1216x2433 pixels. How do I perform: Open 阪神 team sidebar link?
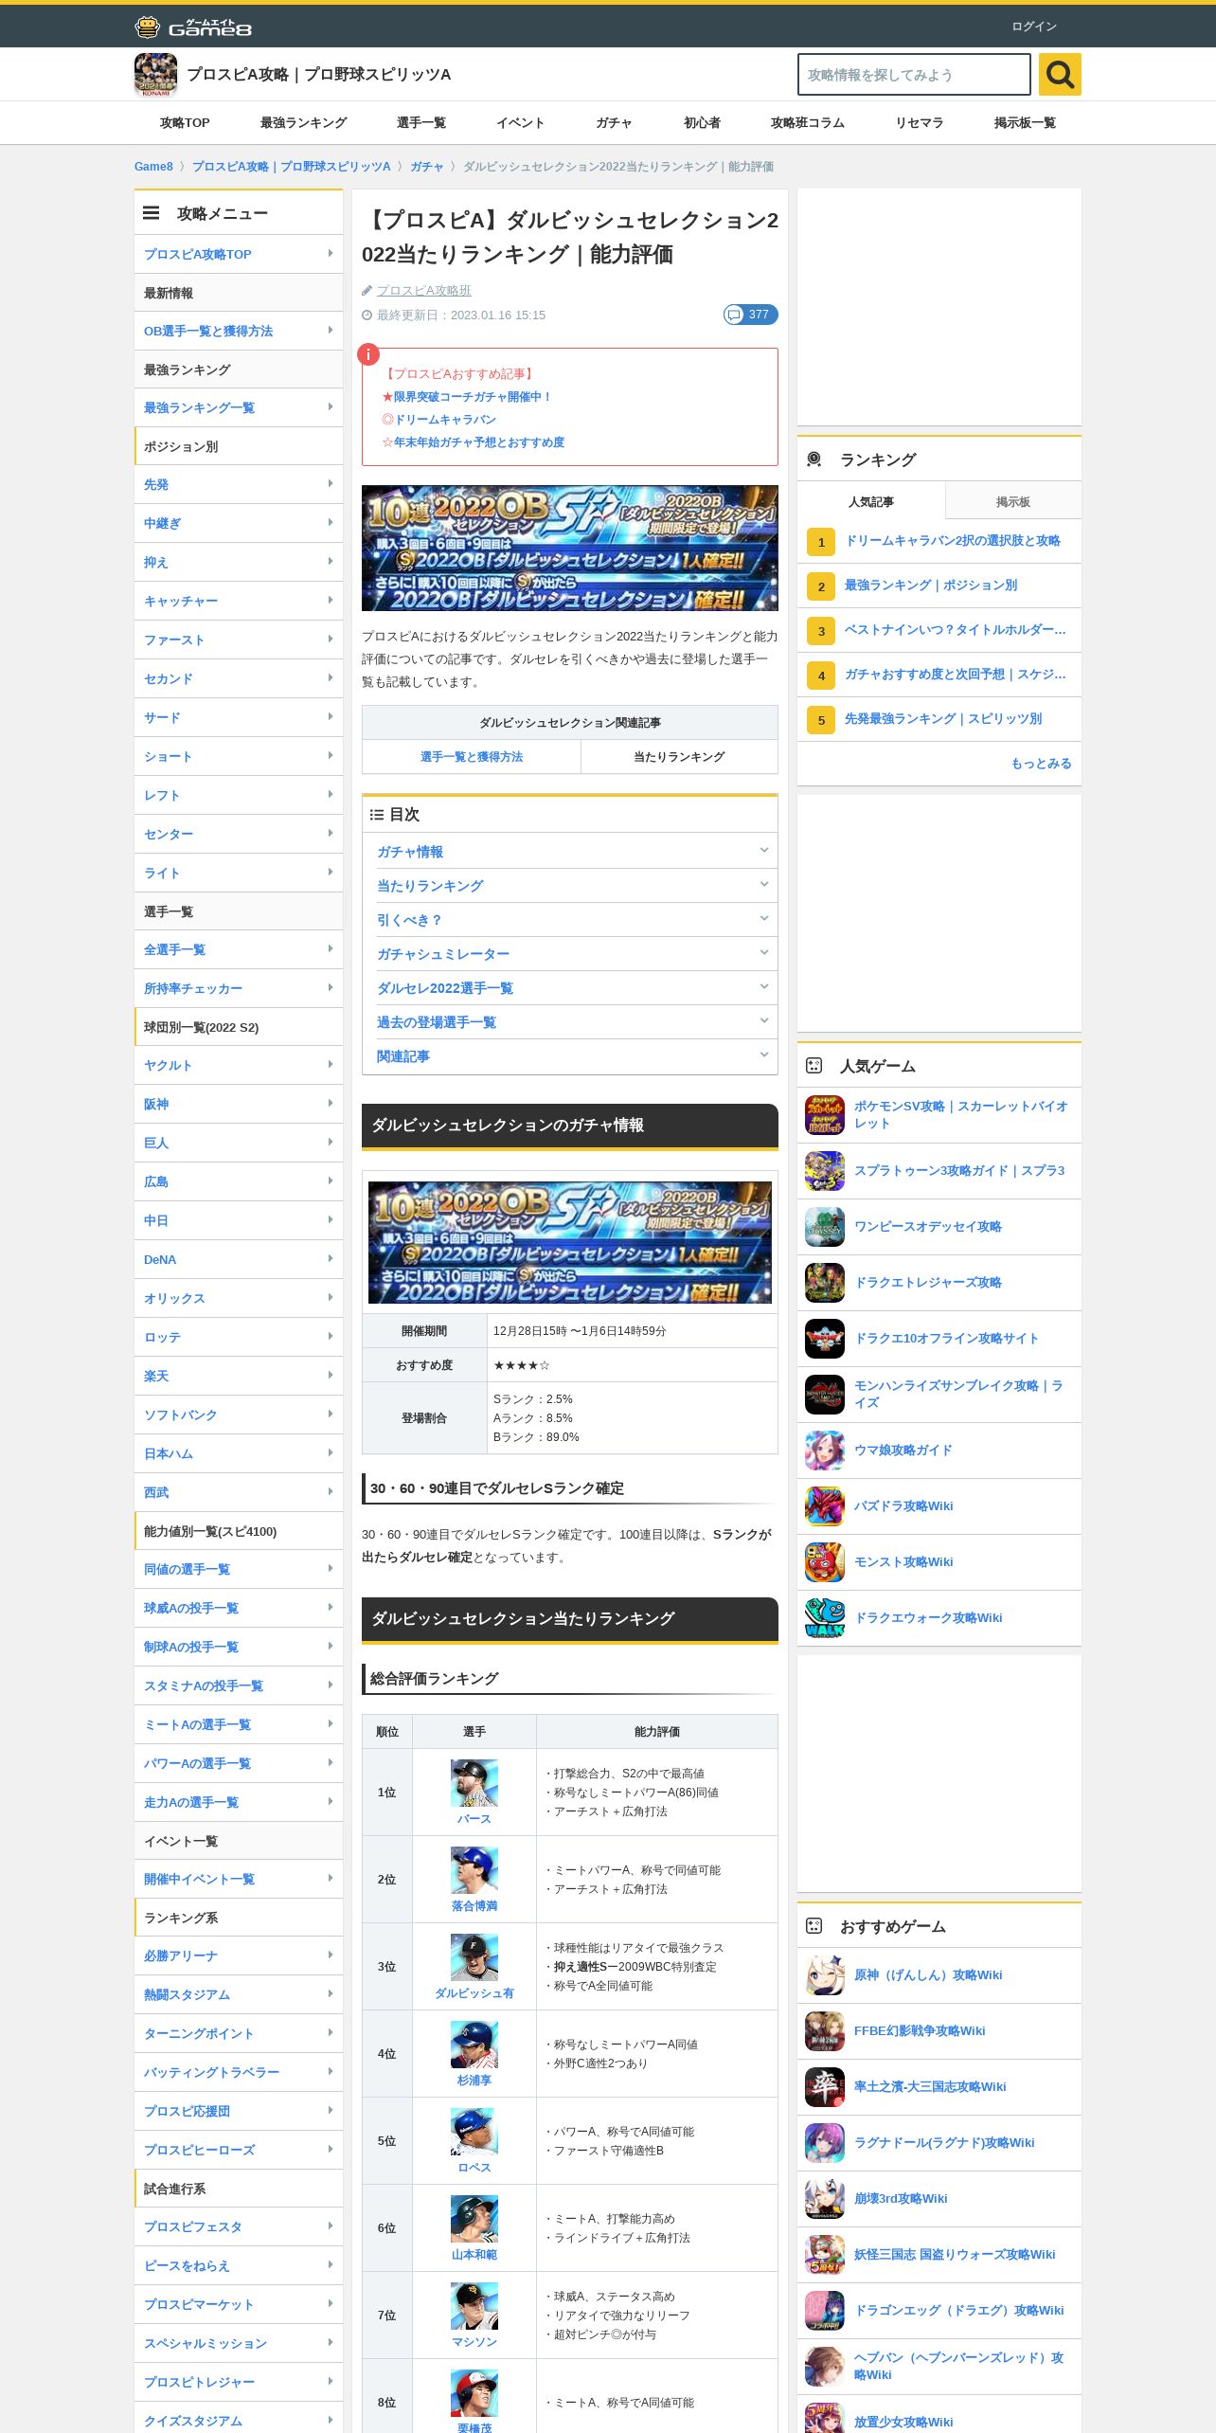239,1104
